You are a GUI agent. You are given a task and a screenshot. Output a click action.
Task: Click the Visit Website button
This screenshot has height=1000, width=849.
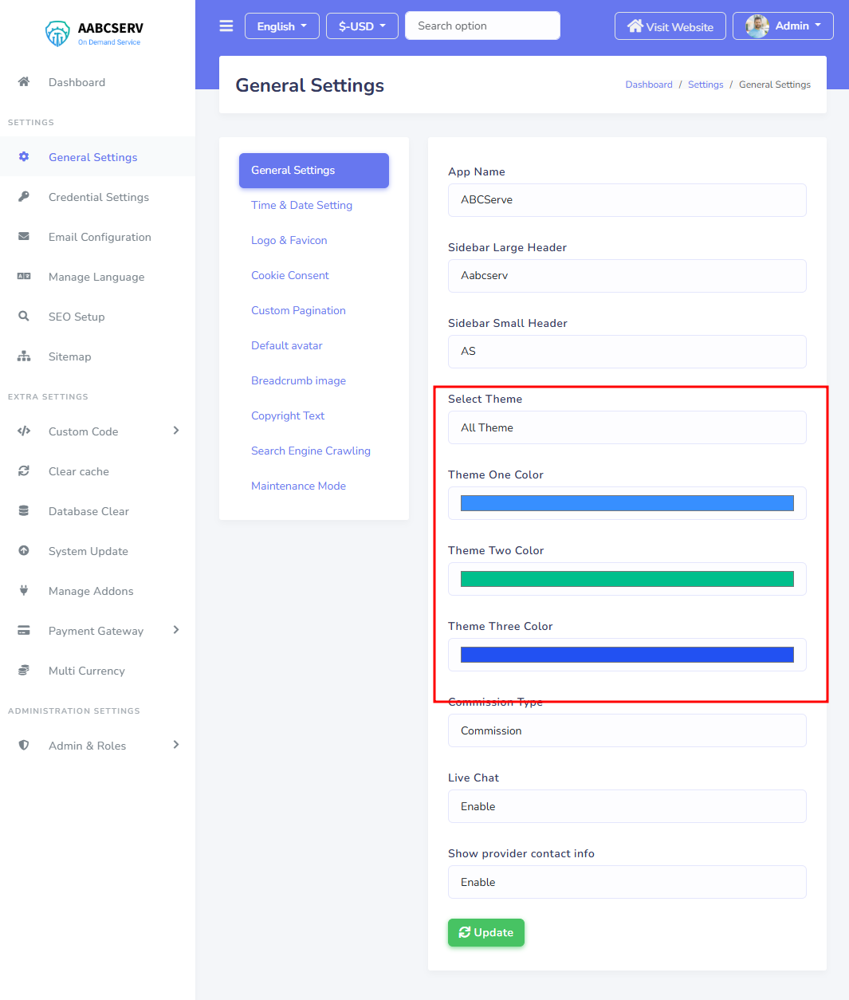click(x=670, y=26)
